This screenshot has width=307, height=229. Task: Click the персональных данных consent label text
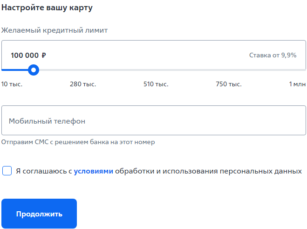click(x=260, y=171)
